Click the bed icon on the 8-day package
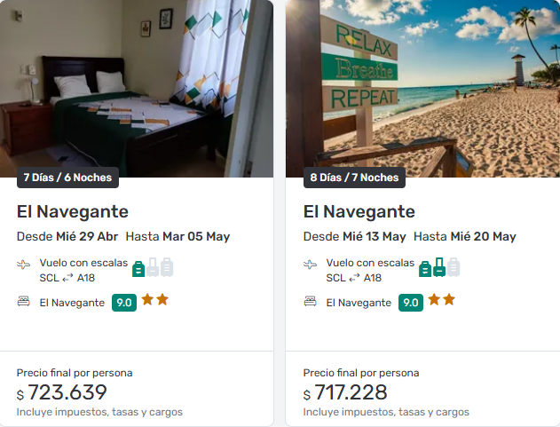Screen dimensions: 560x427 [x=311, y=302]
